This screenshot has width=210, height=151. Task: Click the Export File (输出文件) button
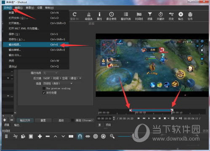click(x=25, y=120)
